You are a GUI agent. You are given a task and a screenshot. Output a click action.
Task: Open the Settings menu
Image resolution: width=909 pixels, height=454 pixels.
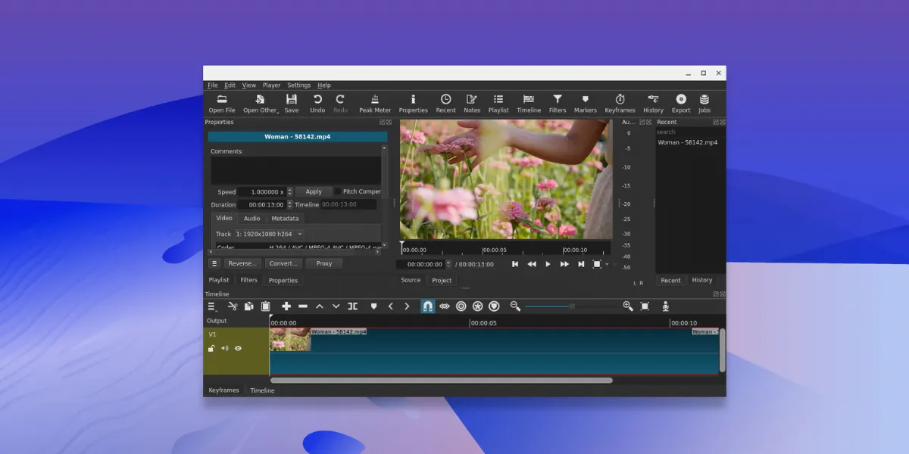point(298,85)
